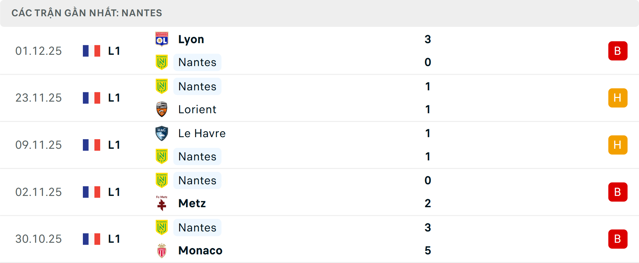Screen dimensions: 639x263
Task: Click red B result badge for Lyon match
Action: [x=618, y=51]
